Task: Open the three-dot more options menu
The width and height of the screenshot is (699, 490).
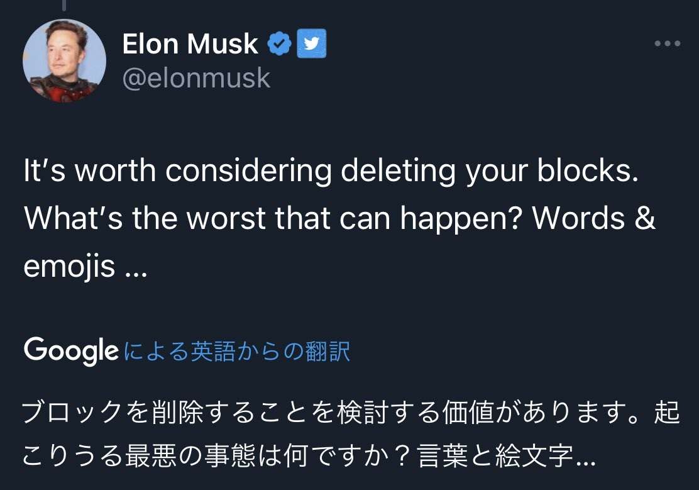Action: tap(667, 43)
